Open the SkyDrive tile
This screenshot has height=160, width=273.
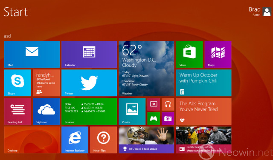[46, 111]
